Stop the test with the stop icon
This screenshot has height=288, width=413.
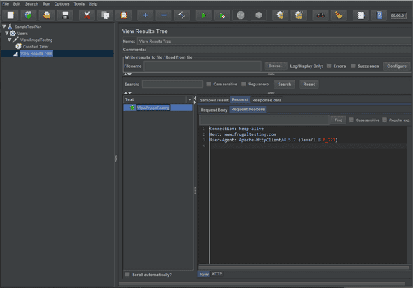(x=241, y=15)
